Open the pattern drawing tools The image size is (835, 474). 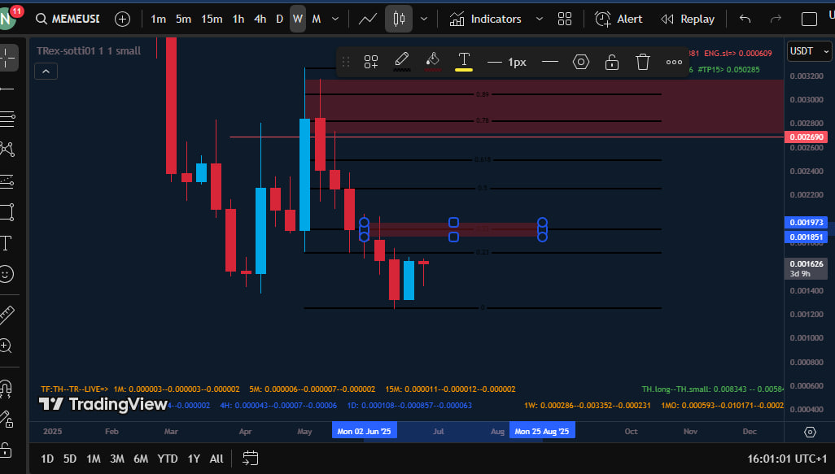(x=7, y=150)
